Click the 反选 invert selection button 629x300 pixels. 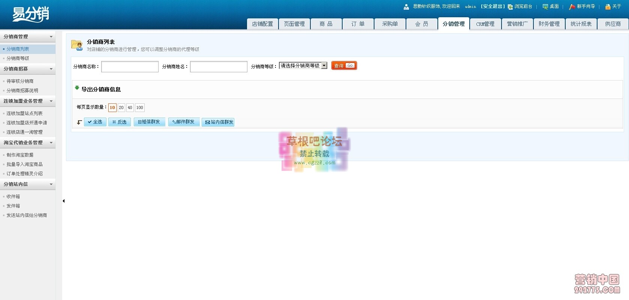[x=120, y=122]
